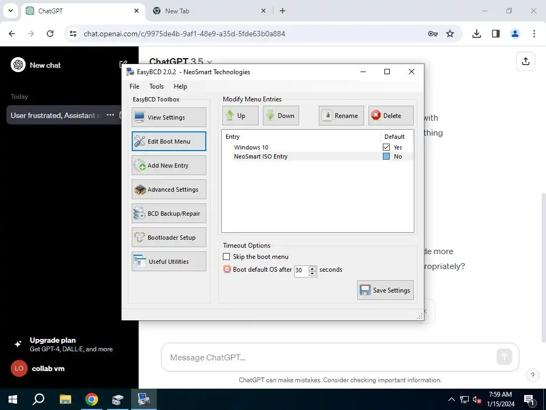Open Chrome profile avatar

515,34
